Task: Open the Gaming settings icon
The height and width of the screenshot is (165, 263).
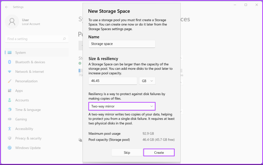Action: pyautogui.click(x=10, y=119)
